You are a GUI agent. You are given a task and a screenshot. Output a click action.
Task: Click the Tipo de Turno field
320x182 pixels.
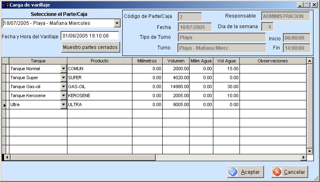tap(222, 38)
